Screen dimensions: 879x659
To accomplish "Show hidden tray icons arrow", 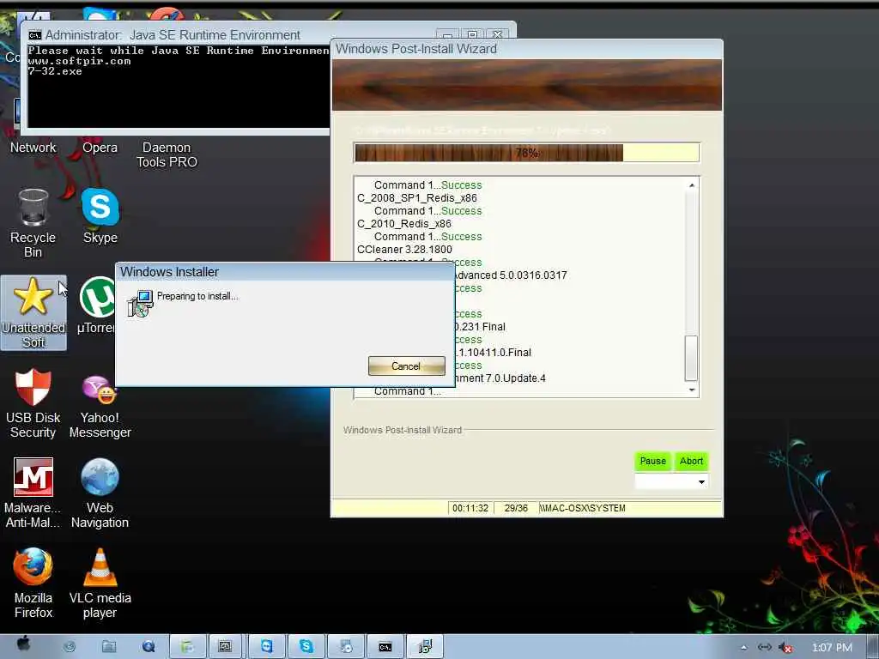I will tap(744, 648).
